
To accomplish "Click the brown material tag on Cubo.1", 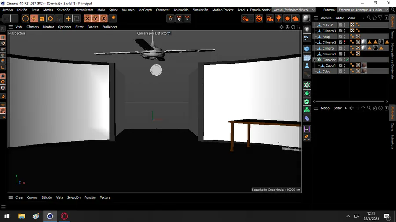I will click(364, 65).
